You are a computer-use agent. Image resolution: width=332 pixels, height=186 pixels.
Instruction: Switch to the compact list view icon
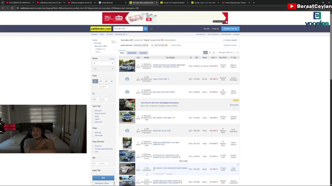click(x=210, y=53)
